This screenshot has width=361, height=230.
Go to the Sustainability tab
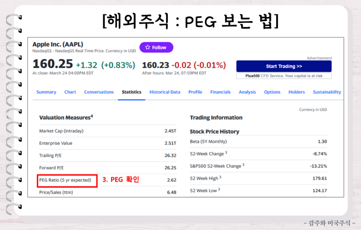pos(327,92)
